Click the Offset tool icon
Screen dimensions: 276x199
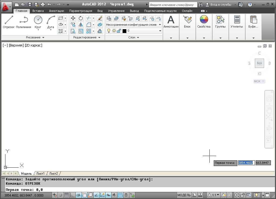pyautogui.click(x=100, y=31)
